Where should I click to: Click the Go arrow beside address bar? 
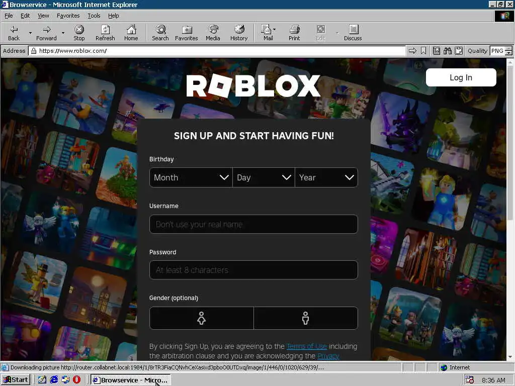pos(412,51)
